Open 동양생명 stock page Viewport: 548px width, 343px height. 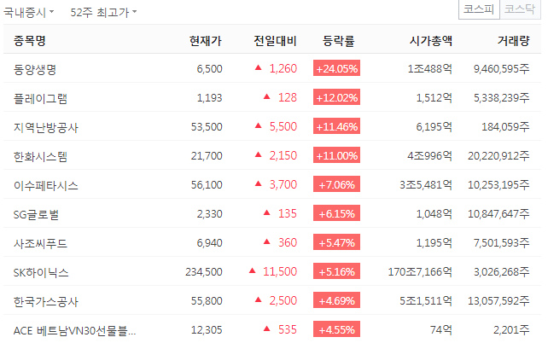(35, 69)
